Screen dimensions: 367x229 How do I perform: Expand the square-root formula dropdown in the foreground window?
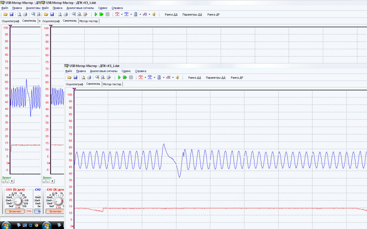(173, 78)
